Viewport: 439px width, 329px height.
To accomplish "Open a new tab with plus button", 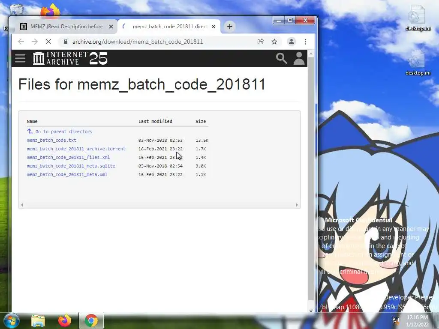I will 230,27.
